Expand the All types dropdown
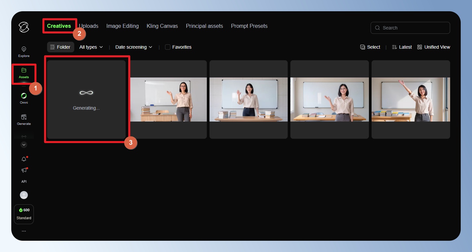The width and height of the screenshot is (472, 252). [91, 47]
